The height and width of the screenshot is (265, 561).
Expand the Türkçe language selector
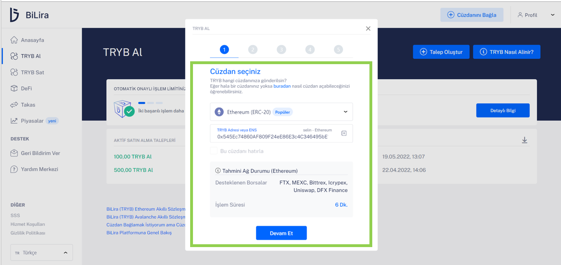click(42, 252)
